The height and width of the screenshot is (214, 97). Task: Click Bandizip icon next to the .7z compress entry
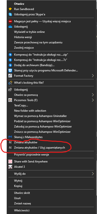(10, 60)
